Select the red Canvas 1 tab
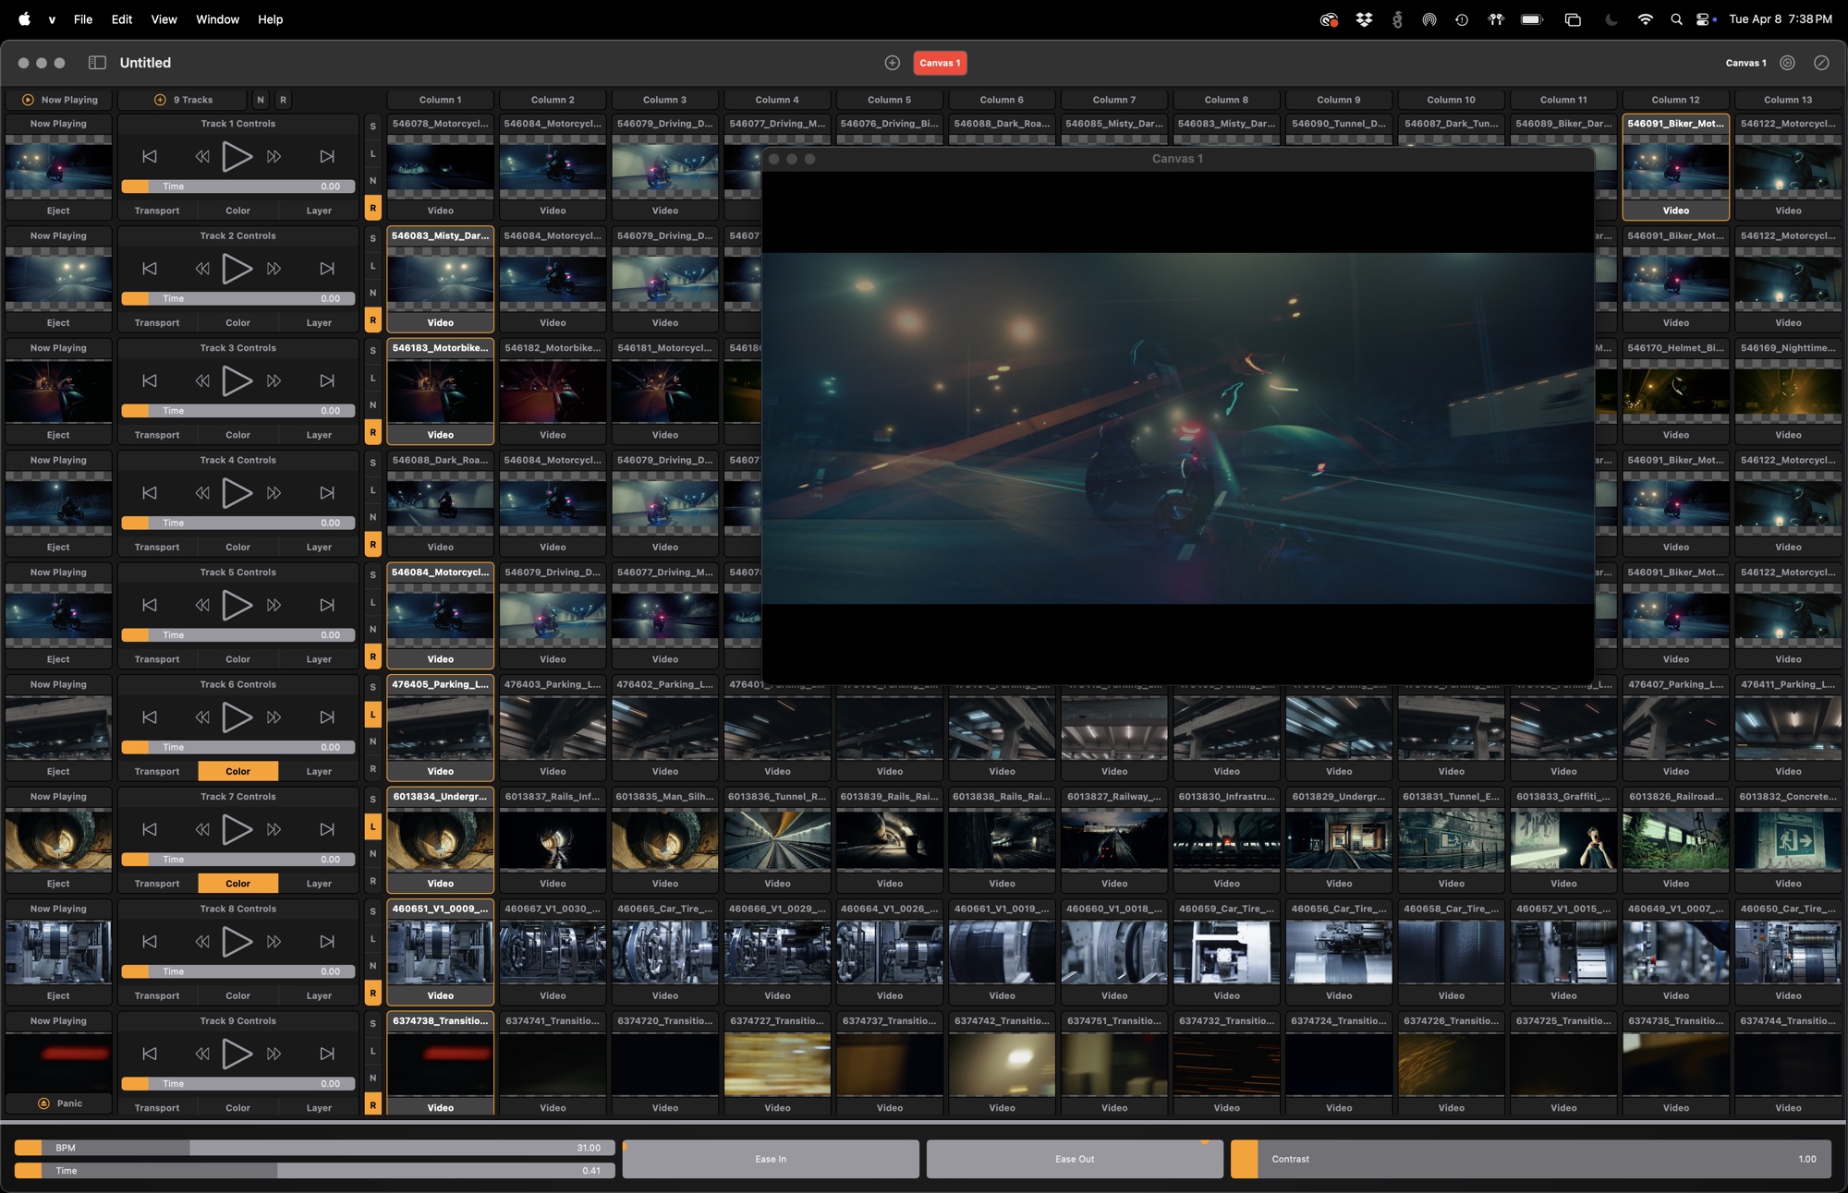This screenshot has height=1193, width=1848. [940, 63]
